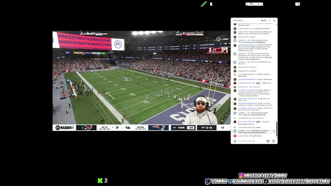Screen dimensions: 331x186
Task: Click the info icon beside Subscribers-only mode
Action: [x=235, y=141]
